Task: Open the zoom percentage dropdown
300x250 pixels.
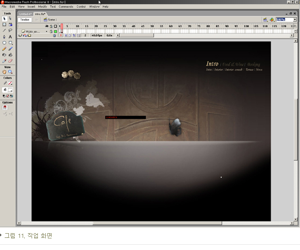Action: (295, 19)
